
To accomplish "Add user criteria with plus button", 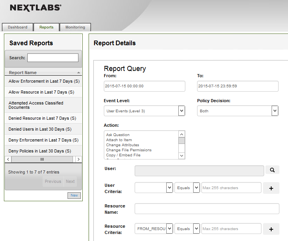I will 271,188.
